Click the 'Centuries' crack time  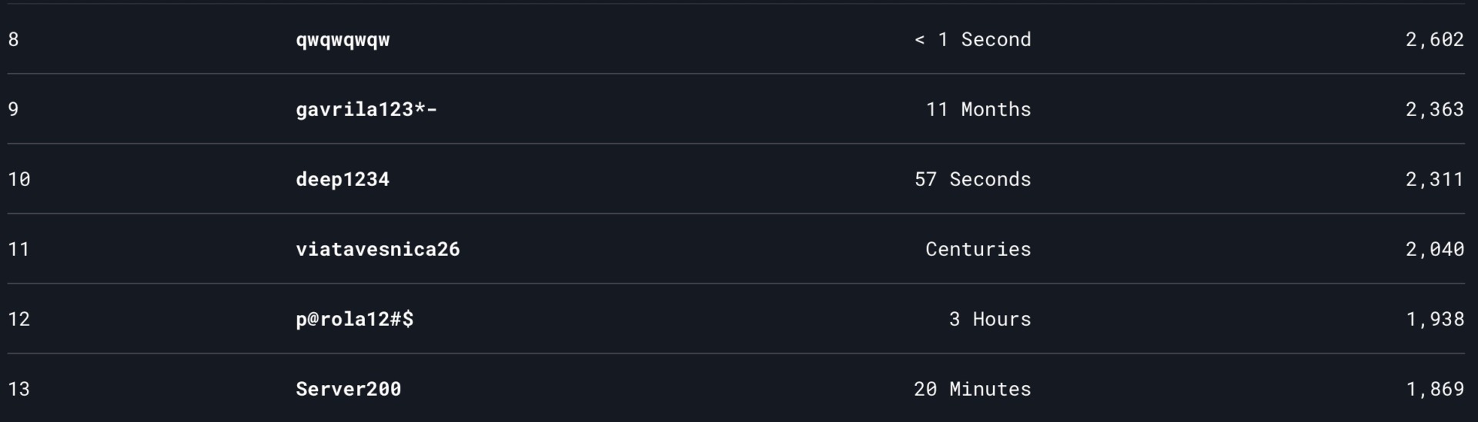tap(978, 249)
